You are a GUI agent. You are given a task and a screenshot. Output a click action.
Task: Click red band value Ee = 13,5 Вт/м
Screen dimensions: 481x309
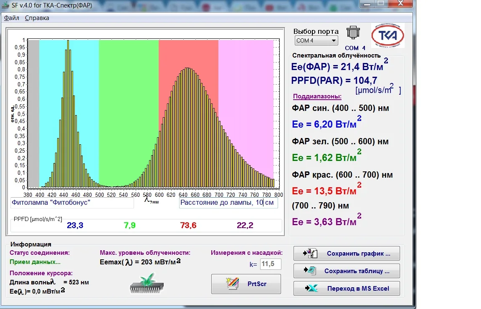point(327,190)
